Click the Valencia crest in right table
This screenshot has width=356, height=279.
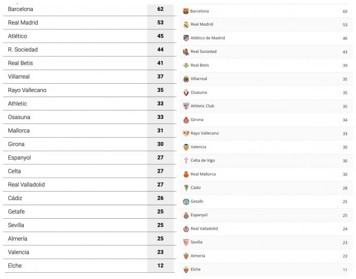[186, 147]
